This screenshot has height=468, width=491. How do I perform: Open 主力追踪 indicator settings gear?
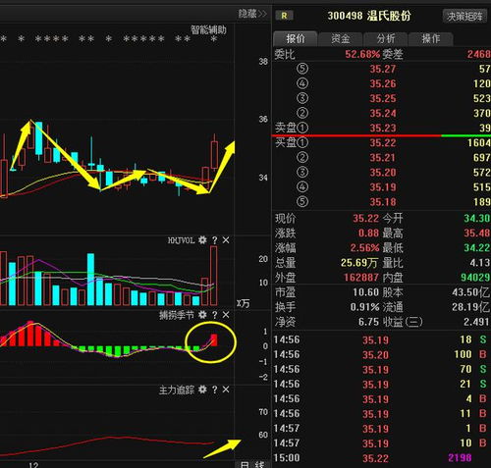tap(202, 390)
